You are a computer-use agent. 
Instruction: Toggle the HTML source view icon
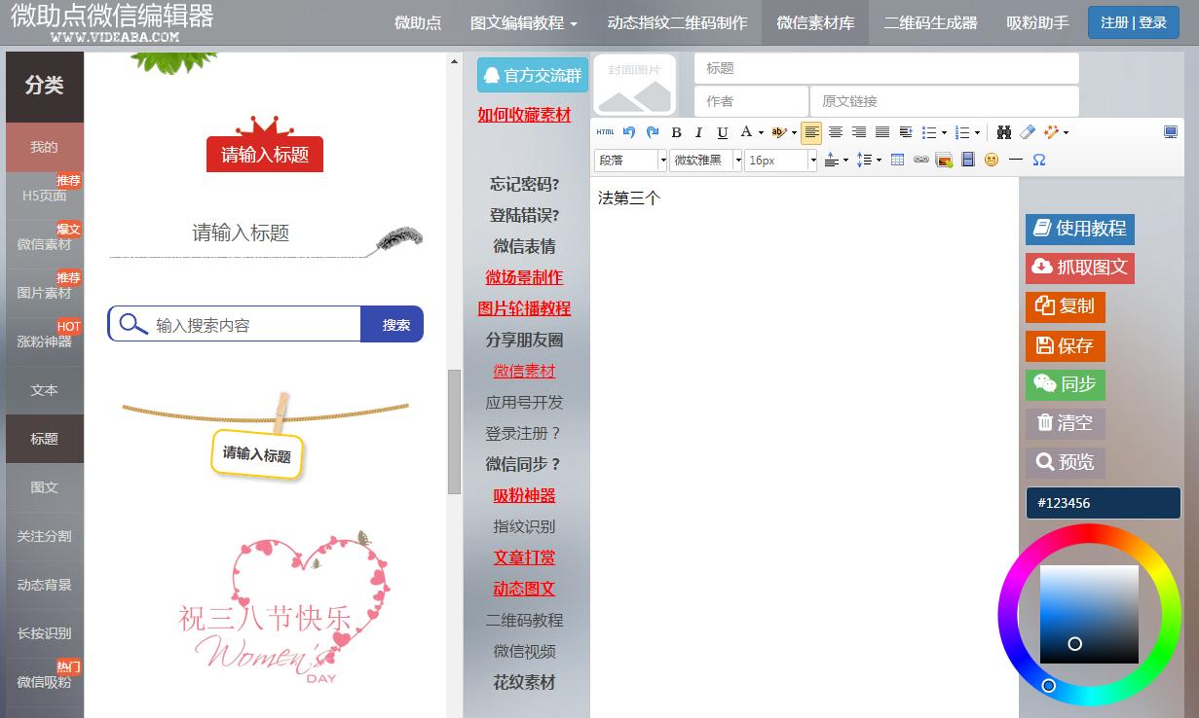[x=605, y=132]
